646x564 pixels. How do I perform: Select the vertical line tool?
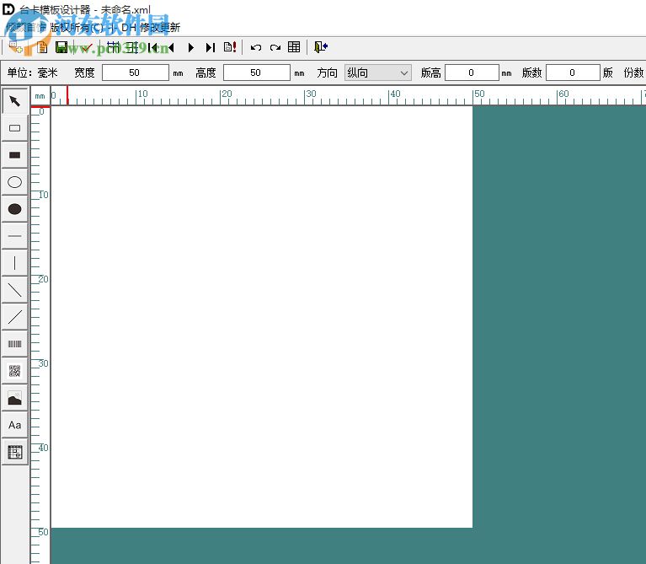coord(15,263)
